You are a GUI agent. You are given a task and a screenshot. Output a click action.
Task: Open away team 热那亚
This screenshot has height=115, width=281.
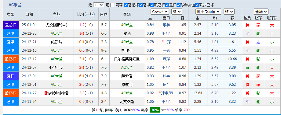tap(127, 51)
